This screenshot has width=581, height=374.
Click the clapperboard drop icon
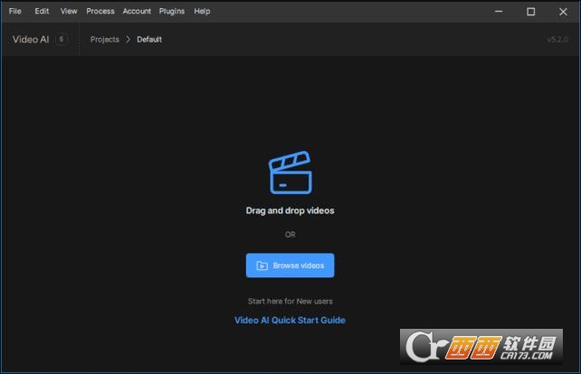click(x=290, y=173)
